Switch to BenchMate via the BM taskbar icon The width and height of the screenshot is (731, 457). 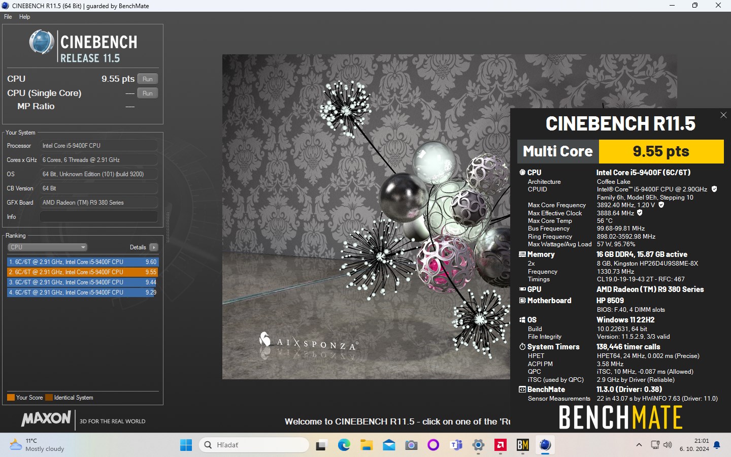(523, 445)
